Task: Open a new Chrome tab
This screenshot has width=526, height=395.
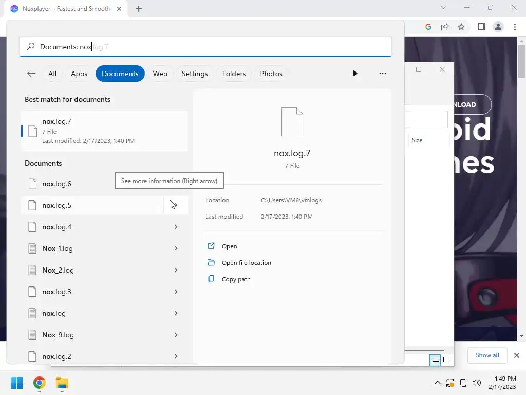Action: [139, 9]
